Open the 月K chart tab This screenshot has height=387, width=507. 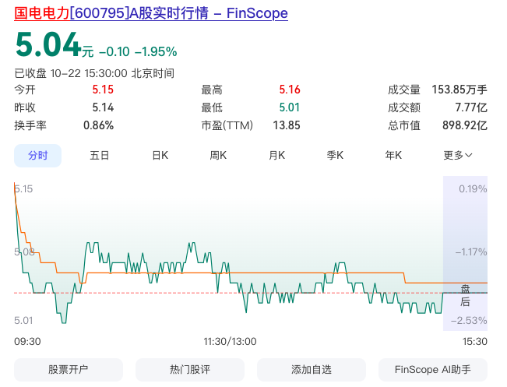pos(276,156)
